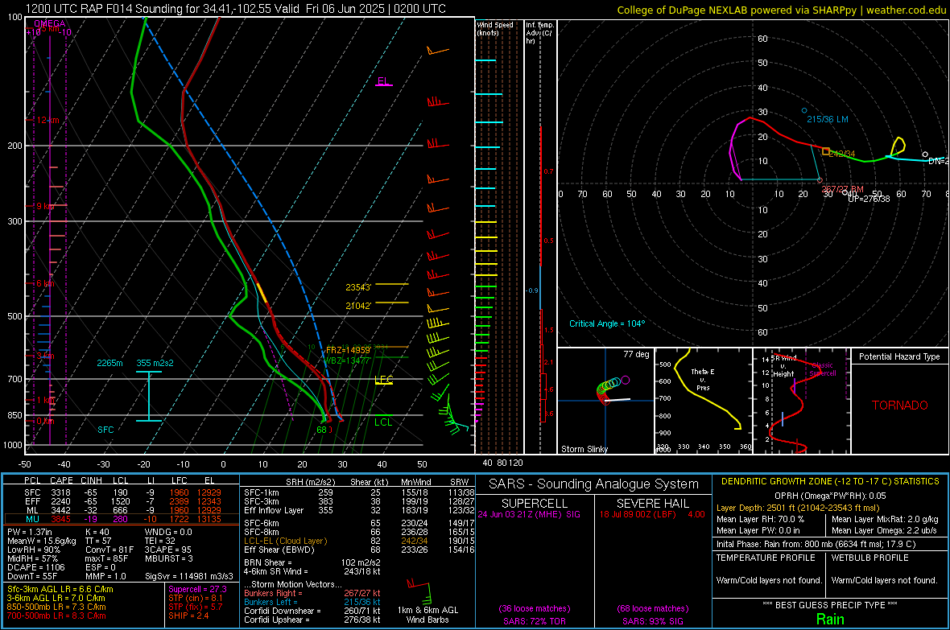950x630 pixels.
Task: Click the magenta "Classic Supercell" label
Action: coord(823,369)
